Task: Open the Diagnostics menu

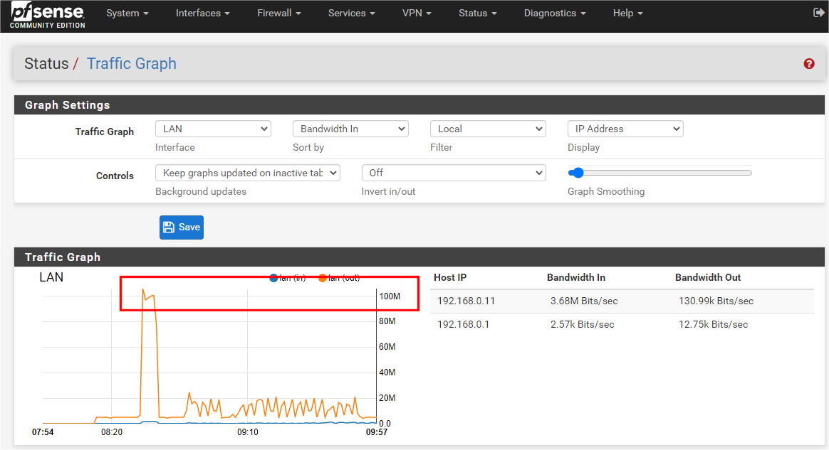Action: click(555, 14)
